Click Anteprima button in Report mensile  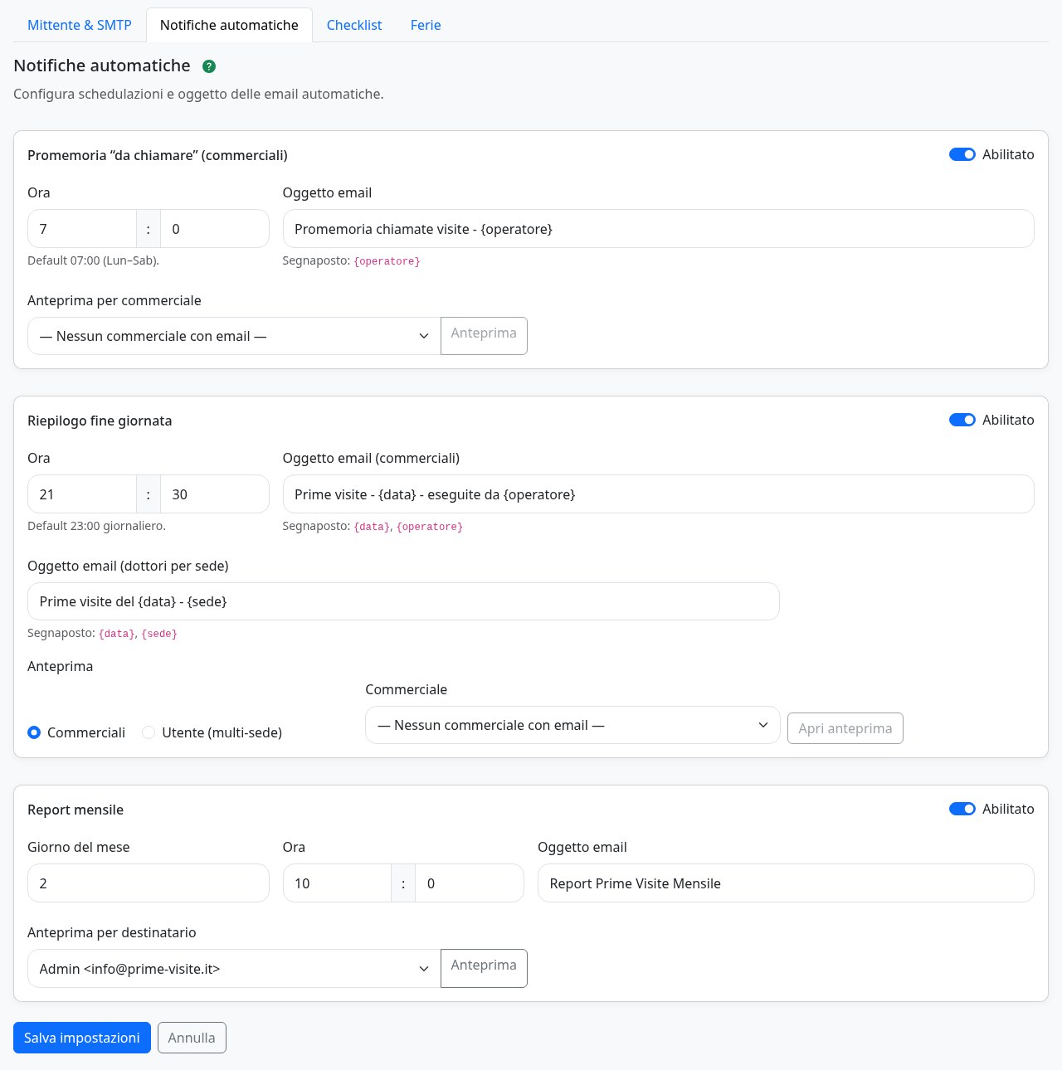coord(484,968)
